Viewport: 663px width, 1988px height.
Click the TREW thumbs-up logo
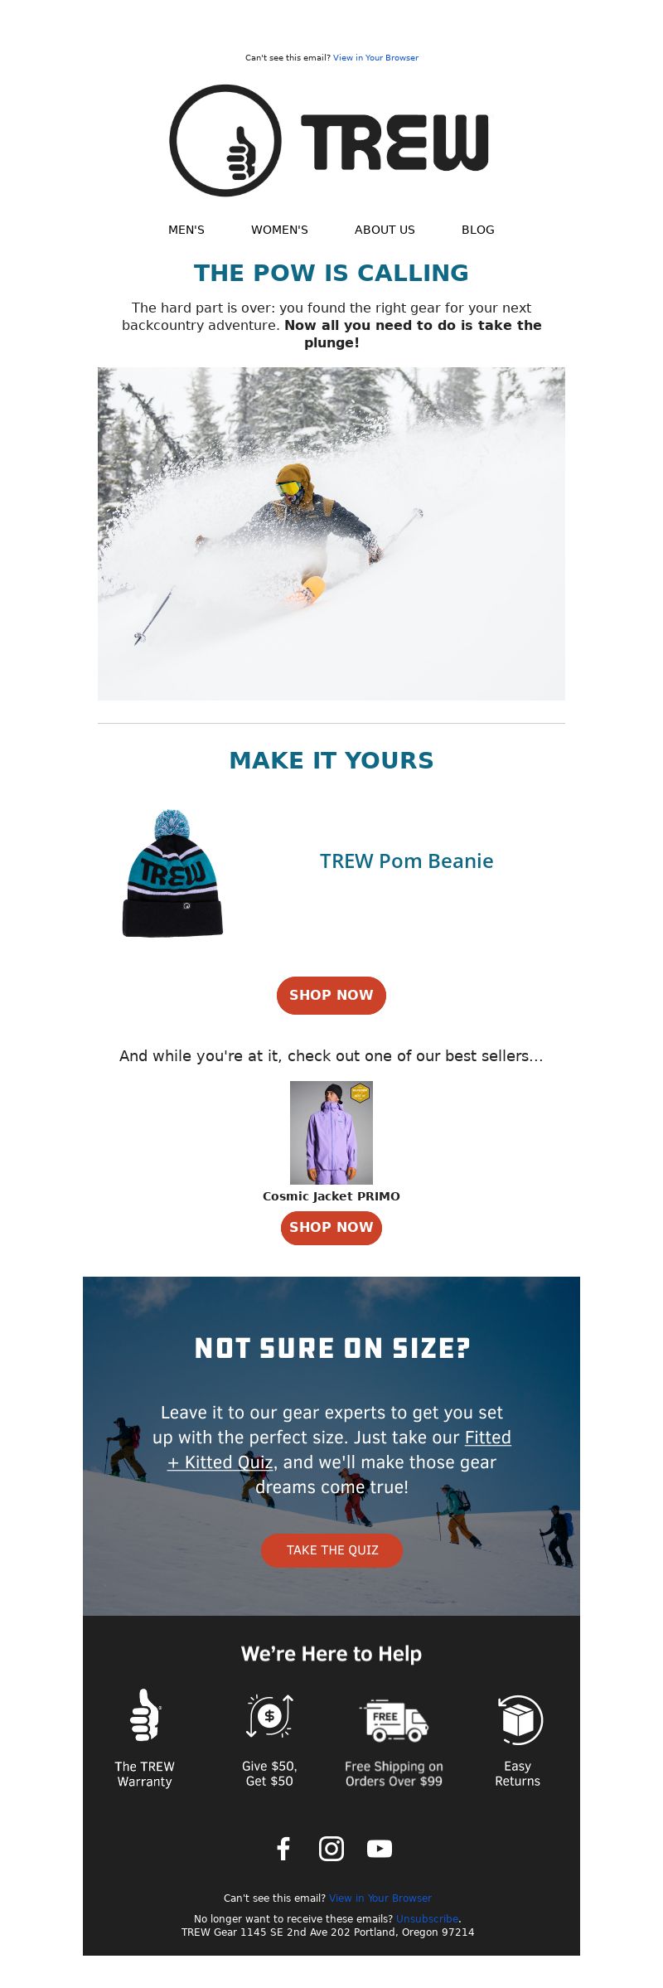pos(330,140)
